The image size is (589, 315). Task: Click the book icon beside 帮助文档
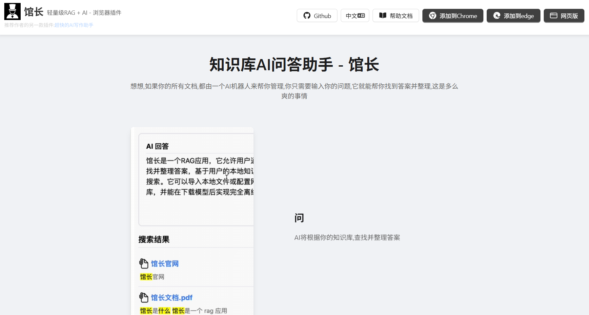[383, 15]
